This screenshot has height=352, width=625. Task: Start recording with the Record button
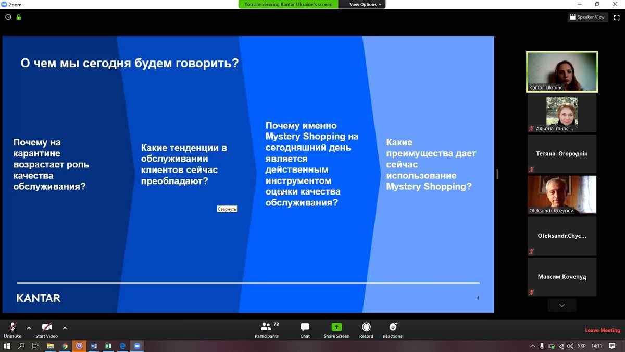(366, 330)
